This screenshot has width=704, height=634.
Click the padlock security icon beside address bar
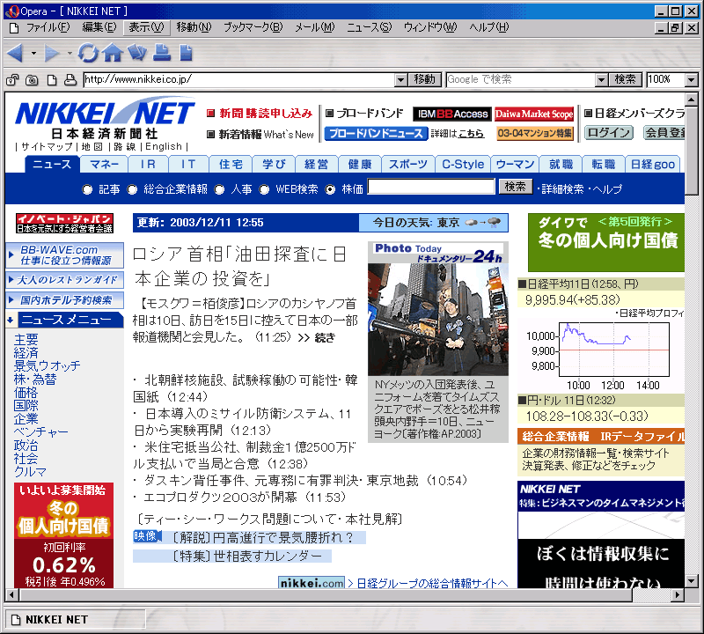pos(12,80)
